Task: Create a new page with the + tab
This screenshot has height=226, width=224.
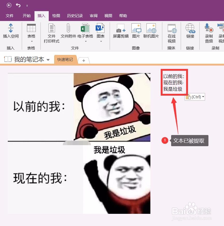Action: coord(84,60)
